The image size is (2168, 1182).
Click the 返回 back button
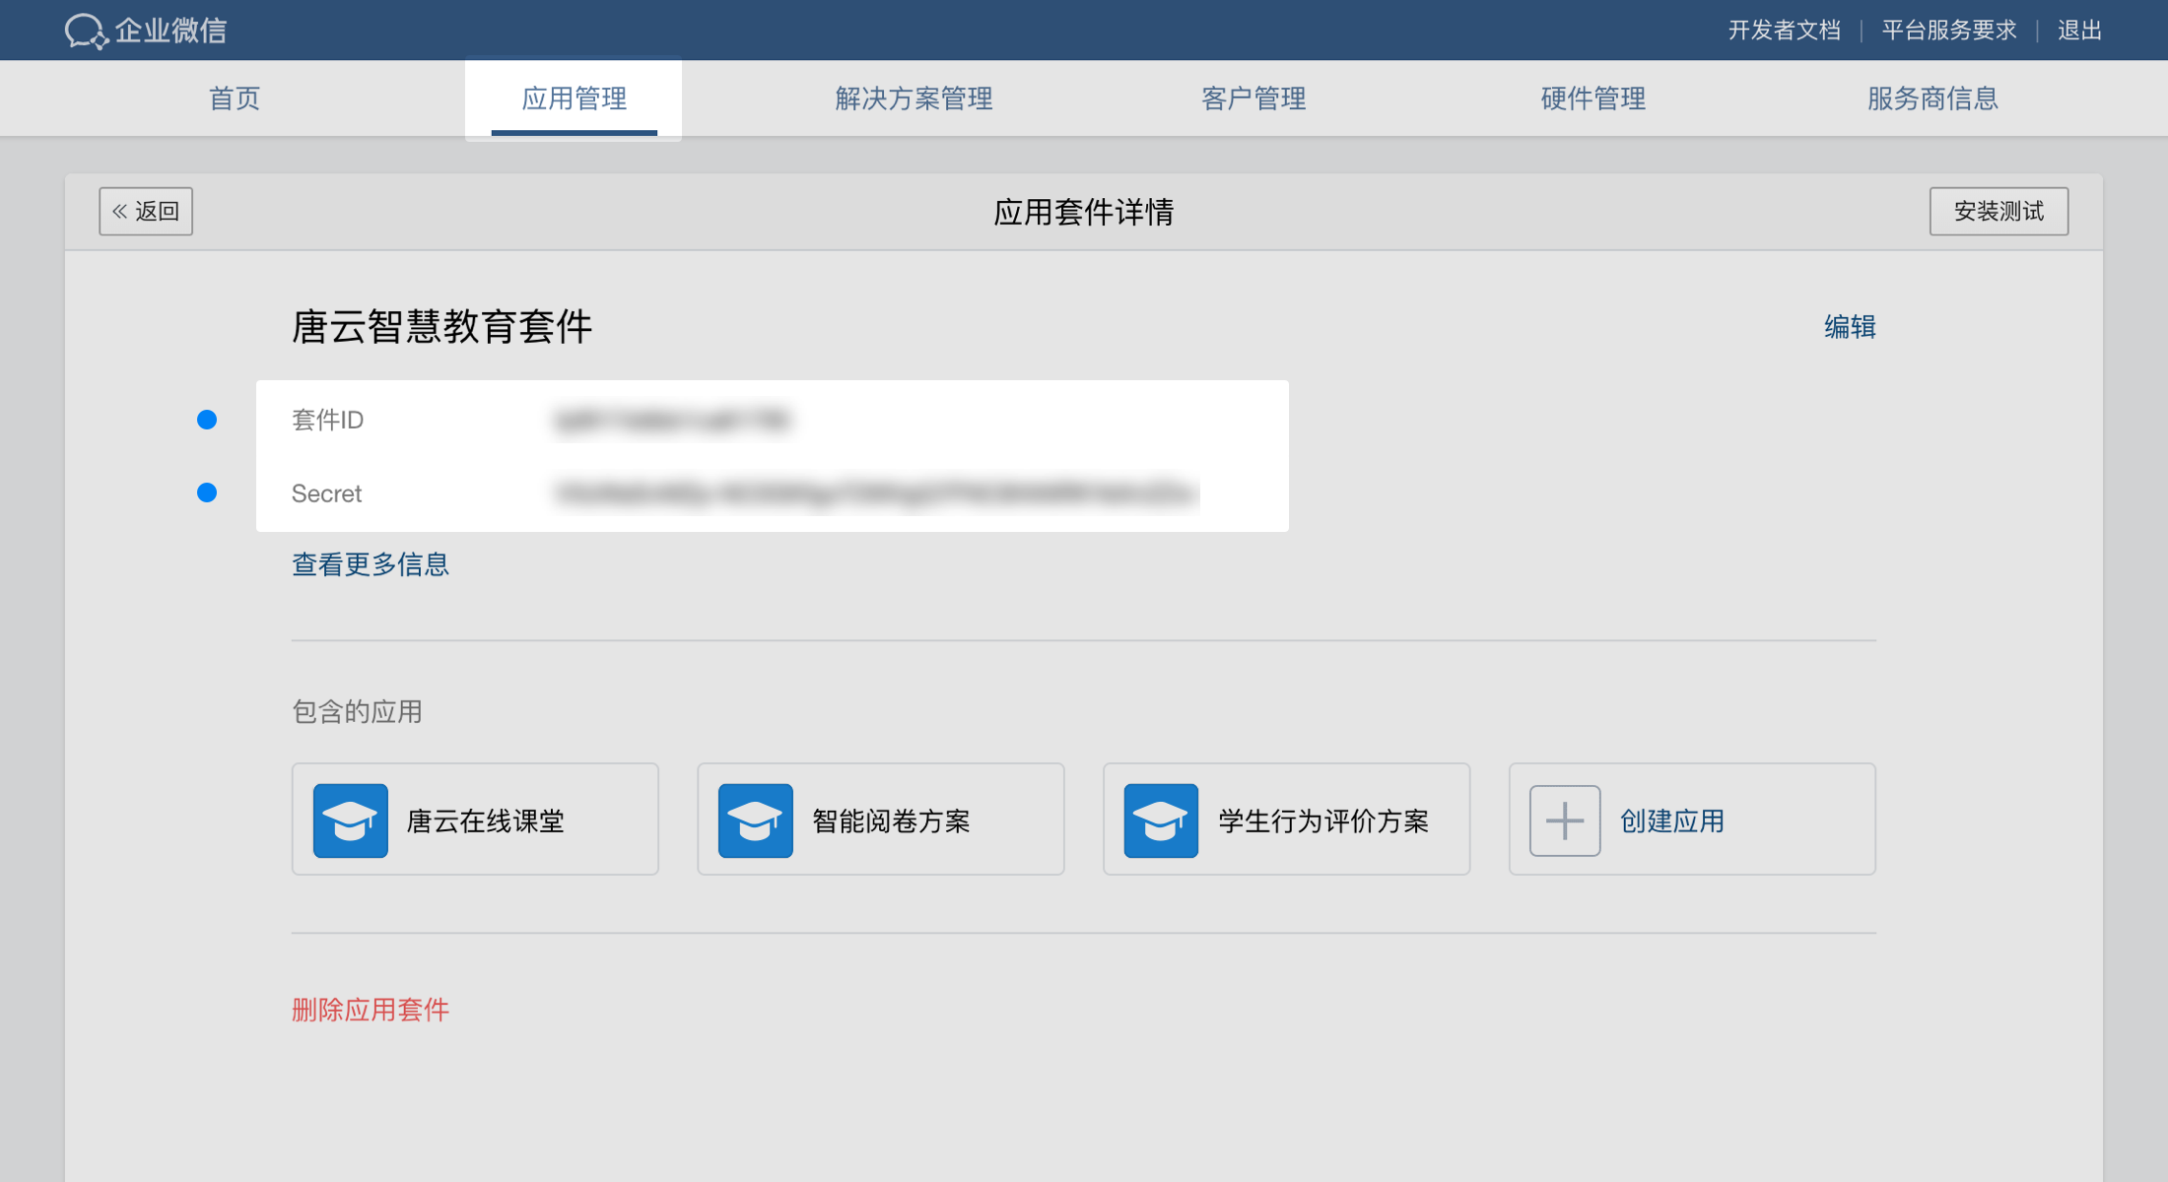146,211
